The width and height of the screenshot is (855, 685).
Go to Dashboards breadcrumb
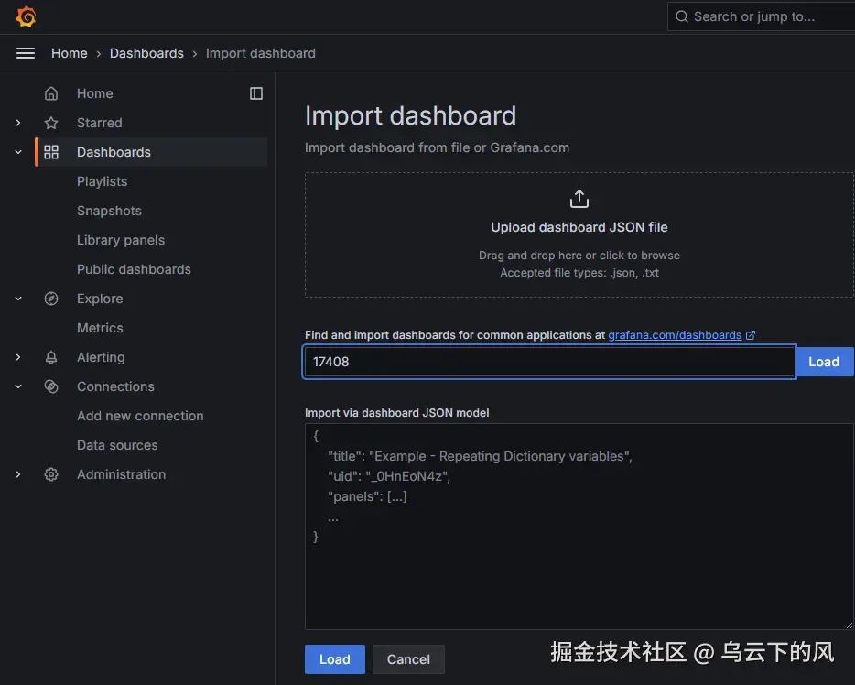[146, 53]
